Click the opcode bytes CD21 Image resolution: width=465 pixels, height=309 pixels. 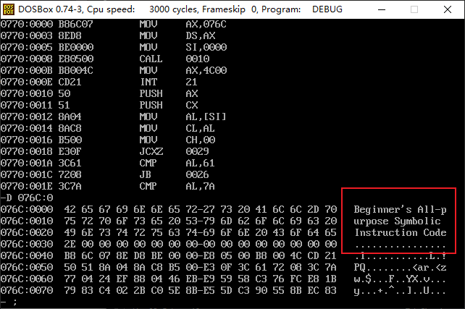coord(70,82)
